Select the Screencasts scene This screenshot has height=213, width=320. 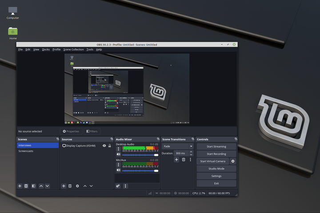(x=26, y=151)
